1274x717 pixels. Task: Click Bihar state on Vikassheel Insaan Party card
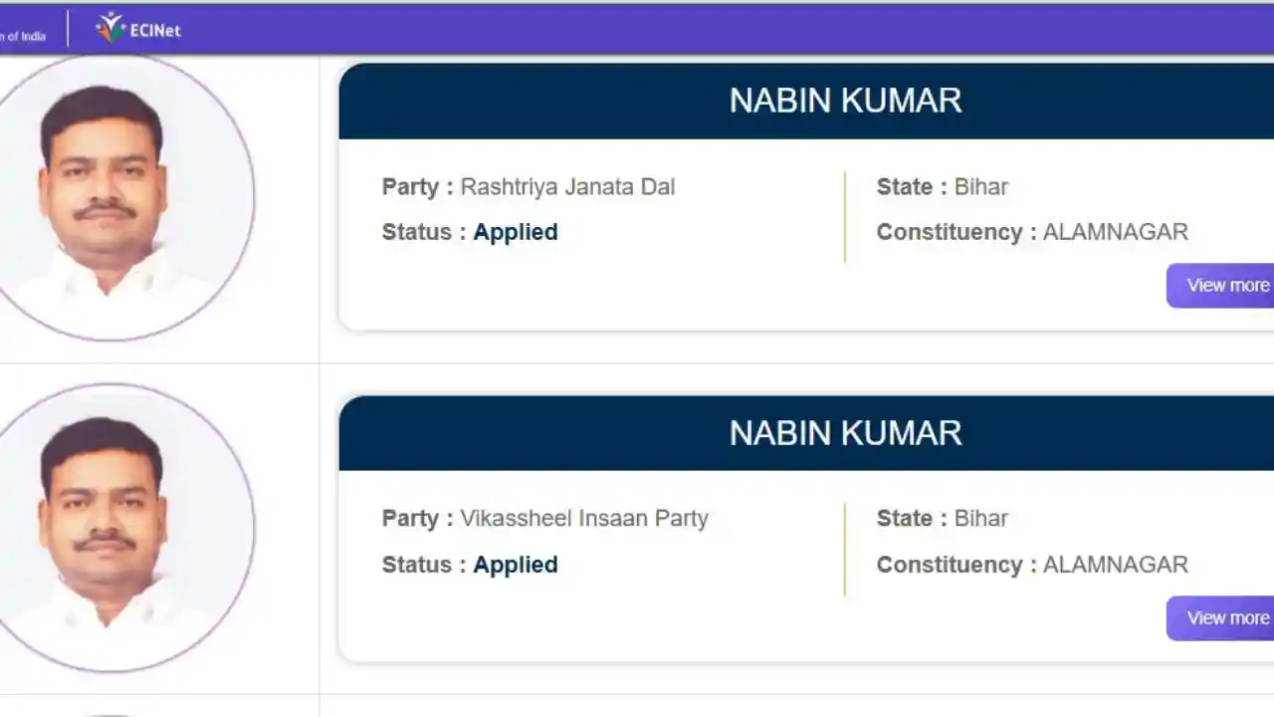click(981, 519)
